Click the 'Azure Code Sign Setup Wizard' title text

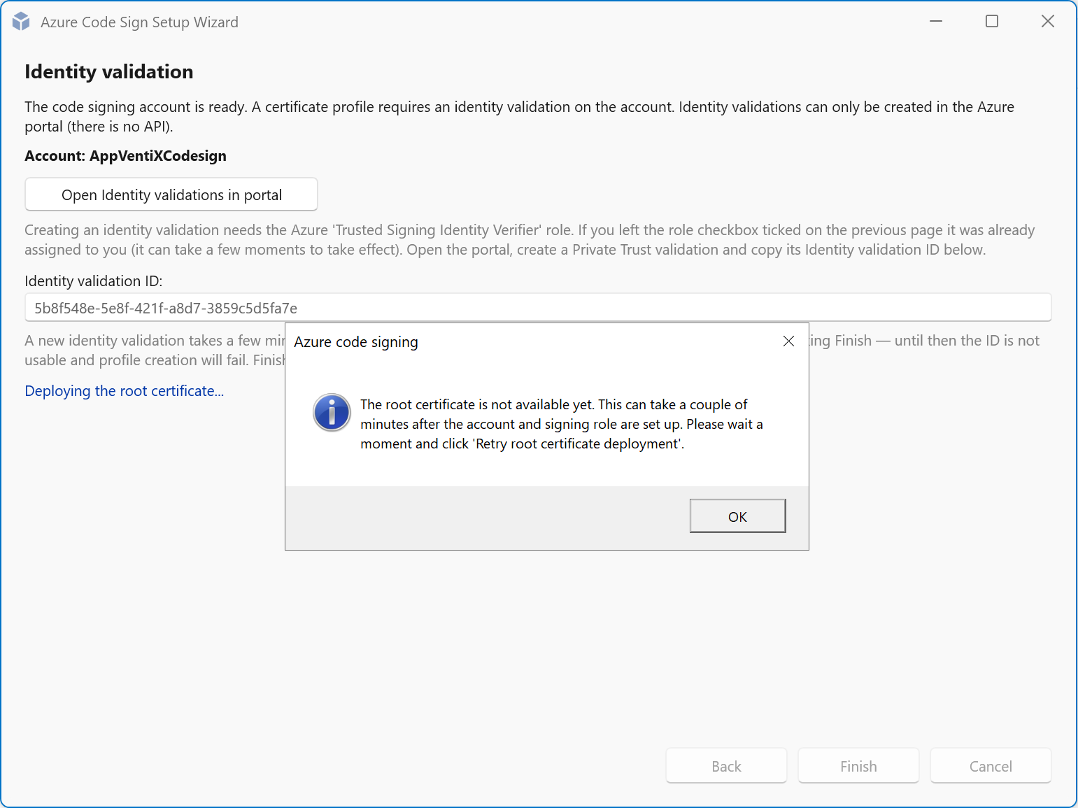(139, 22)
